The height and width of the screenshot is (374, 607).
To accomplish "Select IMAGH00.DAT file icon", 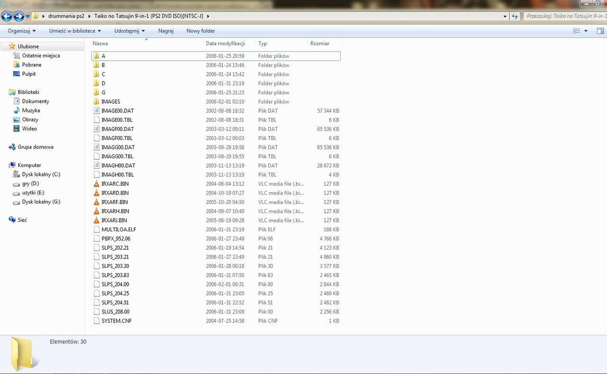I will coord(96,165).
